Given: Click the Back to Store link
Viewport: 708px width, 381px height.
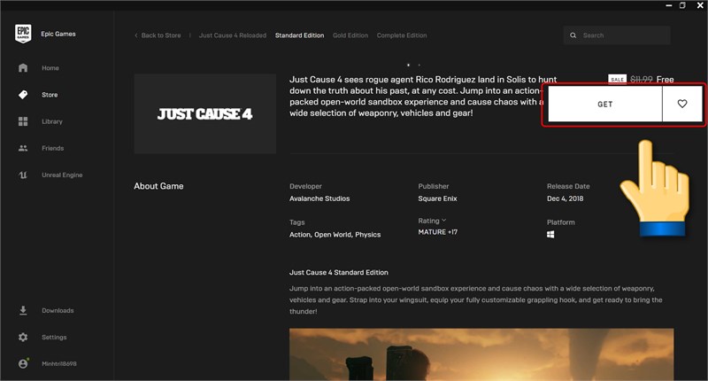Looking at the screenshot, I should coord(161,35).
